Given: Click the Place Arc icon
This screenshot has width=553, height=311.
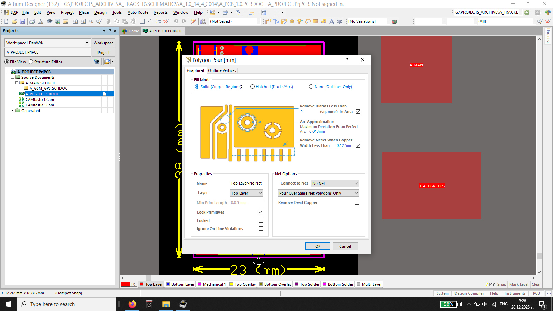Looking at the screenshot, I should pyautogui.click(x=308, y=21).
